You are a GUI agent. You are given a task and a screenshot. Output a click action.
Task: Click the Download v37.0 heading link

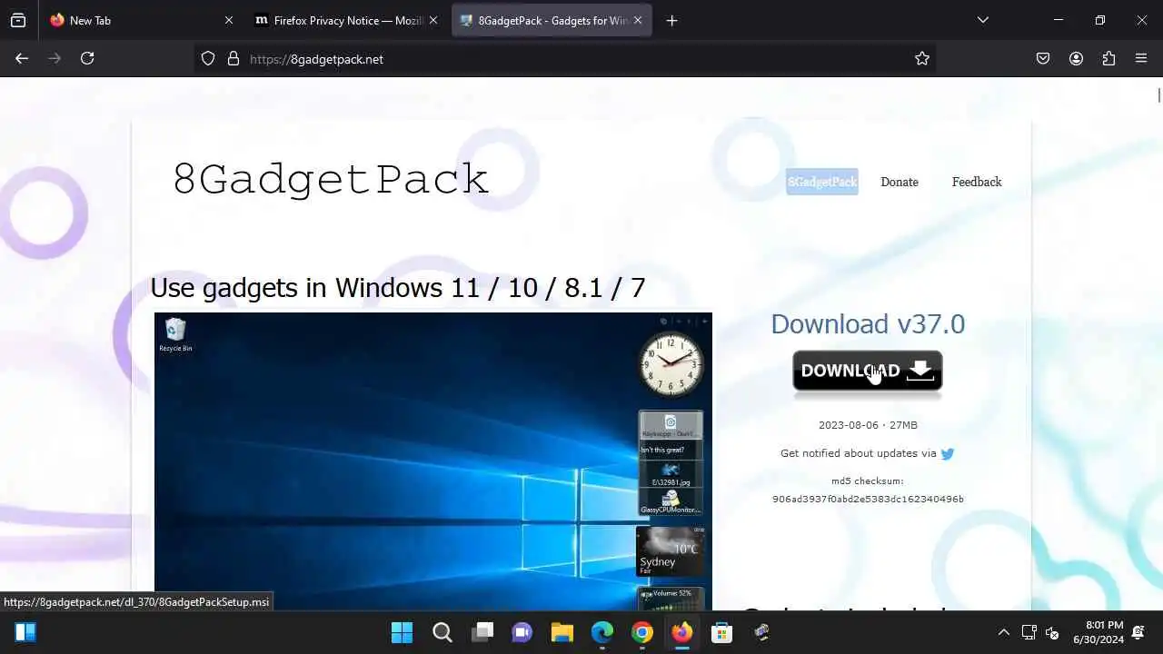click(868, 323)
